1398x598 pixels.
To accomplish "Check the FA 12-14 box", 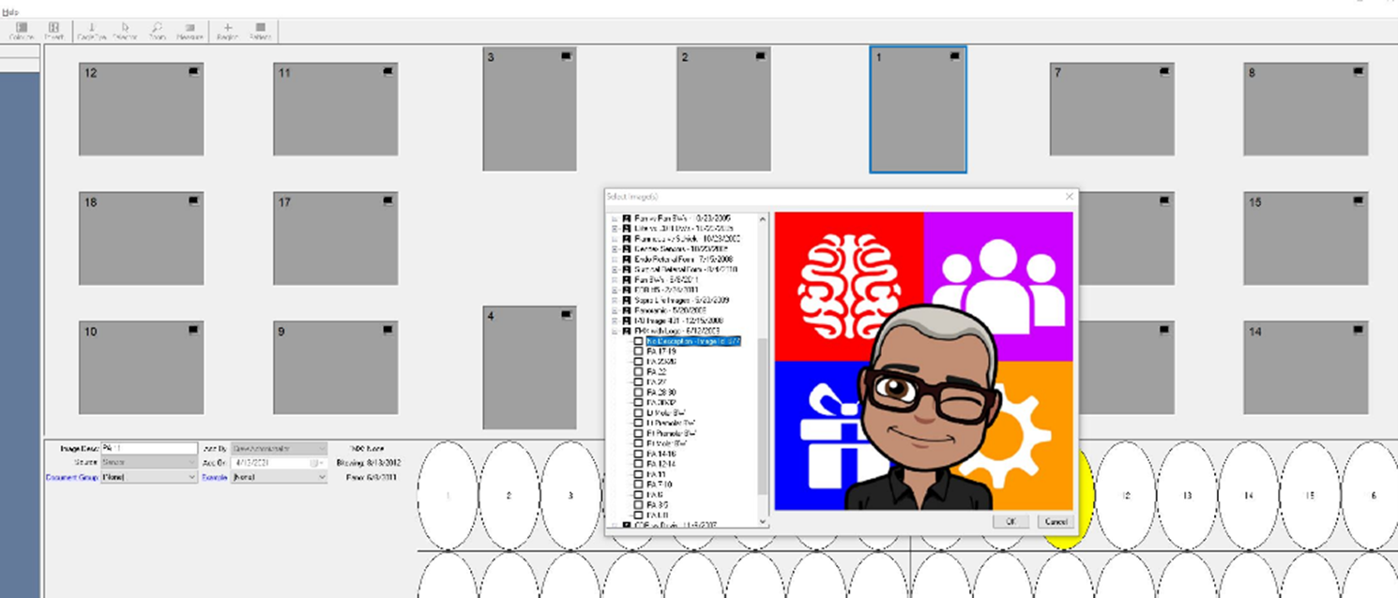I will pos(639,463).
